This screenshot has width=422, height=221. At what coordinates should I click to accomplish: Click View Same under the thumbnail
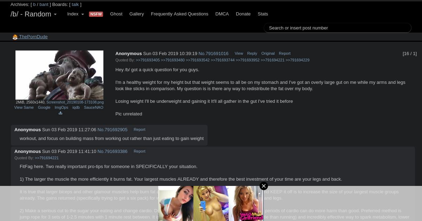(x=24, y=107)
